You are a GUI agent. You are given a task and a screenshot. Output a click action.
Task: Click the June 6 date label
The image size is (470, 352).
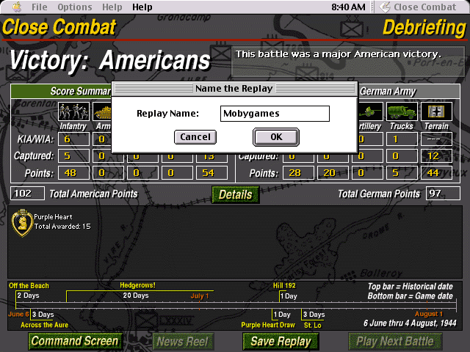pyautogui.click(x=18, y=314)
